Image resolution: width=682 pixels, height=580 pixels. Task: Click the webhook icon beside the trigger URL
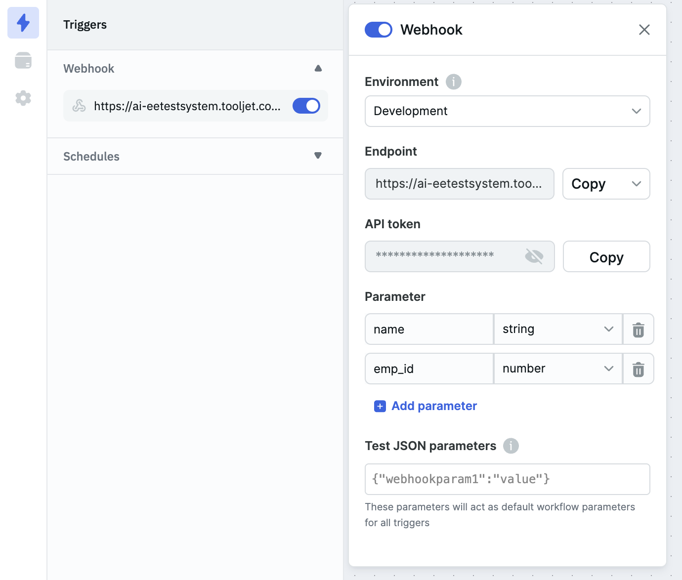(x=80, y=105)
